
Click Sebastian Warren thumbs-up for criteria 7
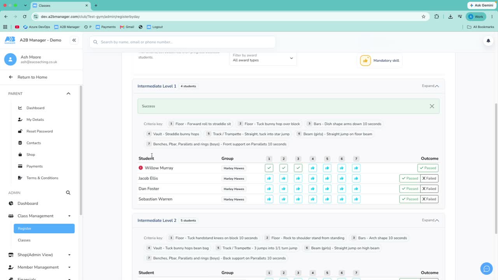(x=356, y=199)
